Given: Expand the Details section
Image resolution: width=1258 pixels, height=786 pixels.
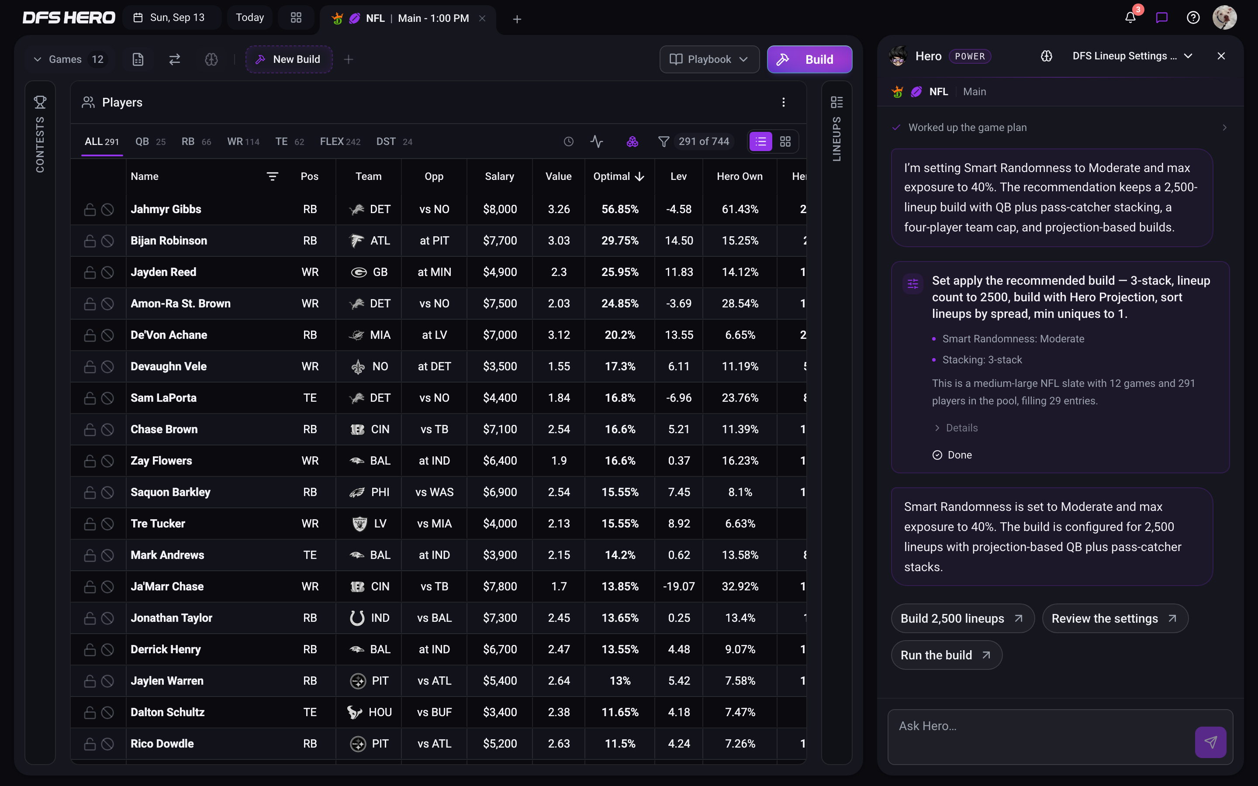Looking at the screenshot, I should tap(956, 428).
